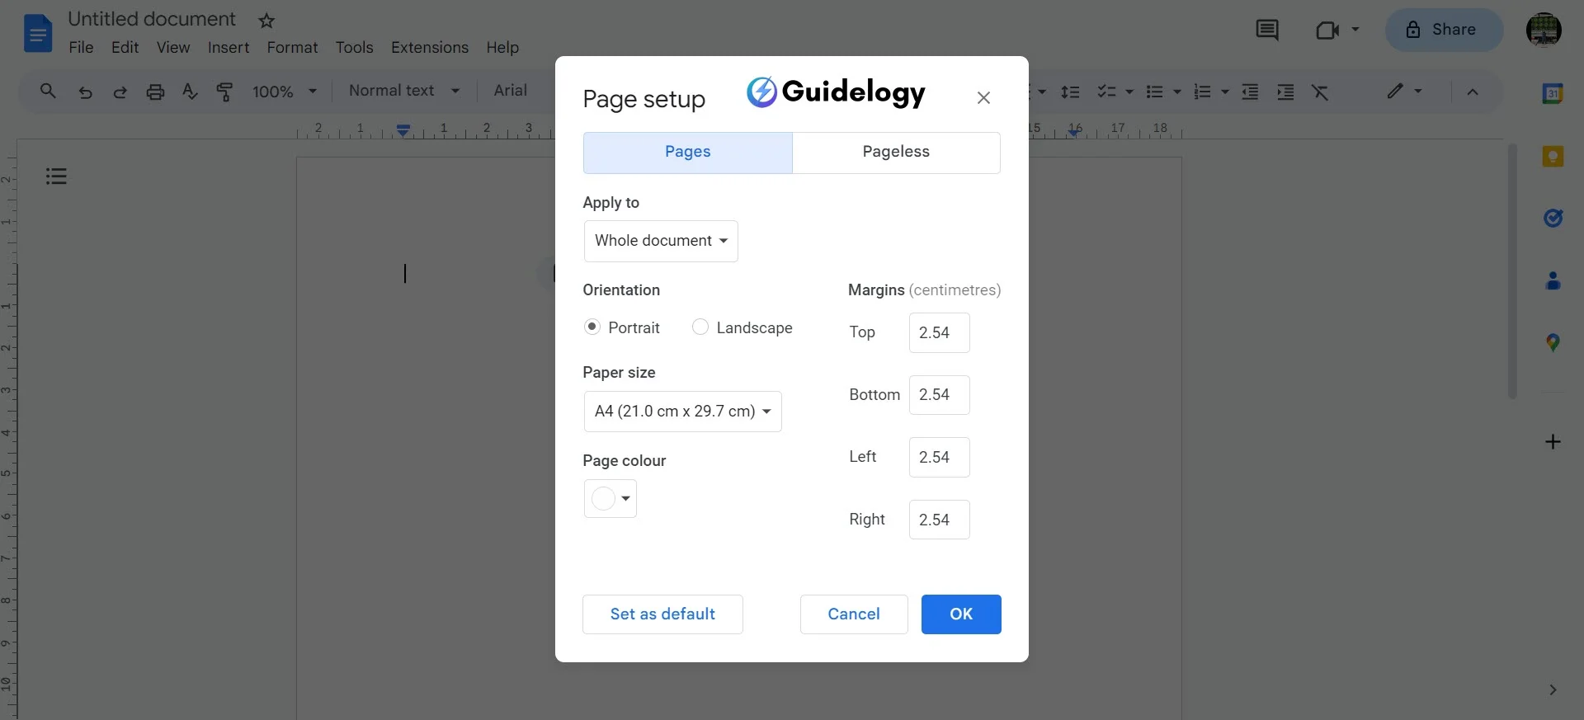The image size is (1584, 720).
Task: Select the Landscape orientation radio button
Action: pos(700,327)
